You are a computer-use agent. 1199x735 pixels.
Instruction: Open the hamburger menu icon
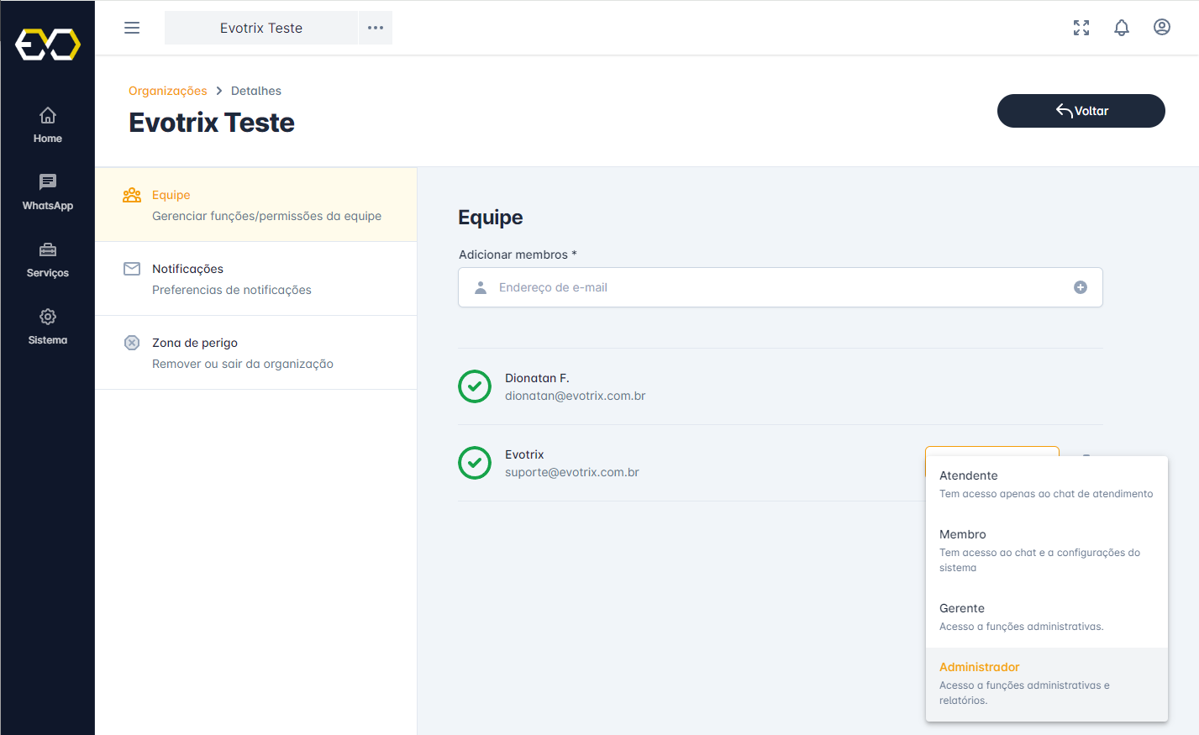132,28
